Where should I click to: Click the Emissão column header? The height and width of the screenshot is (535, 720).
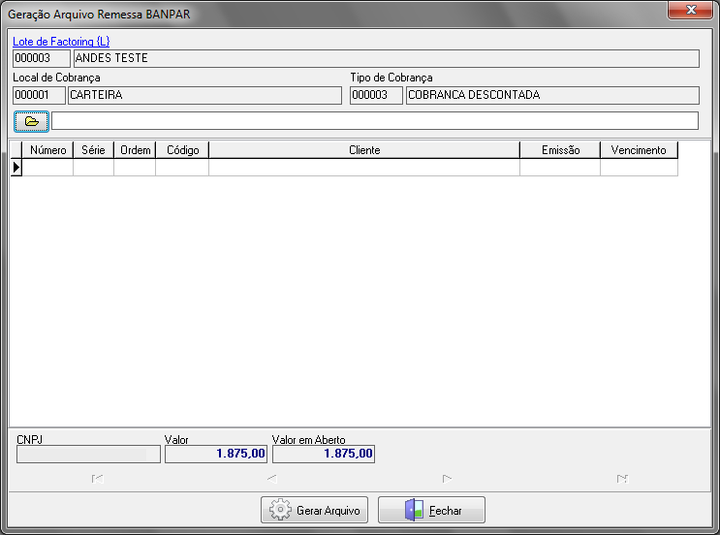point(560,150)
